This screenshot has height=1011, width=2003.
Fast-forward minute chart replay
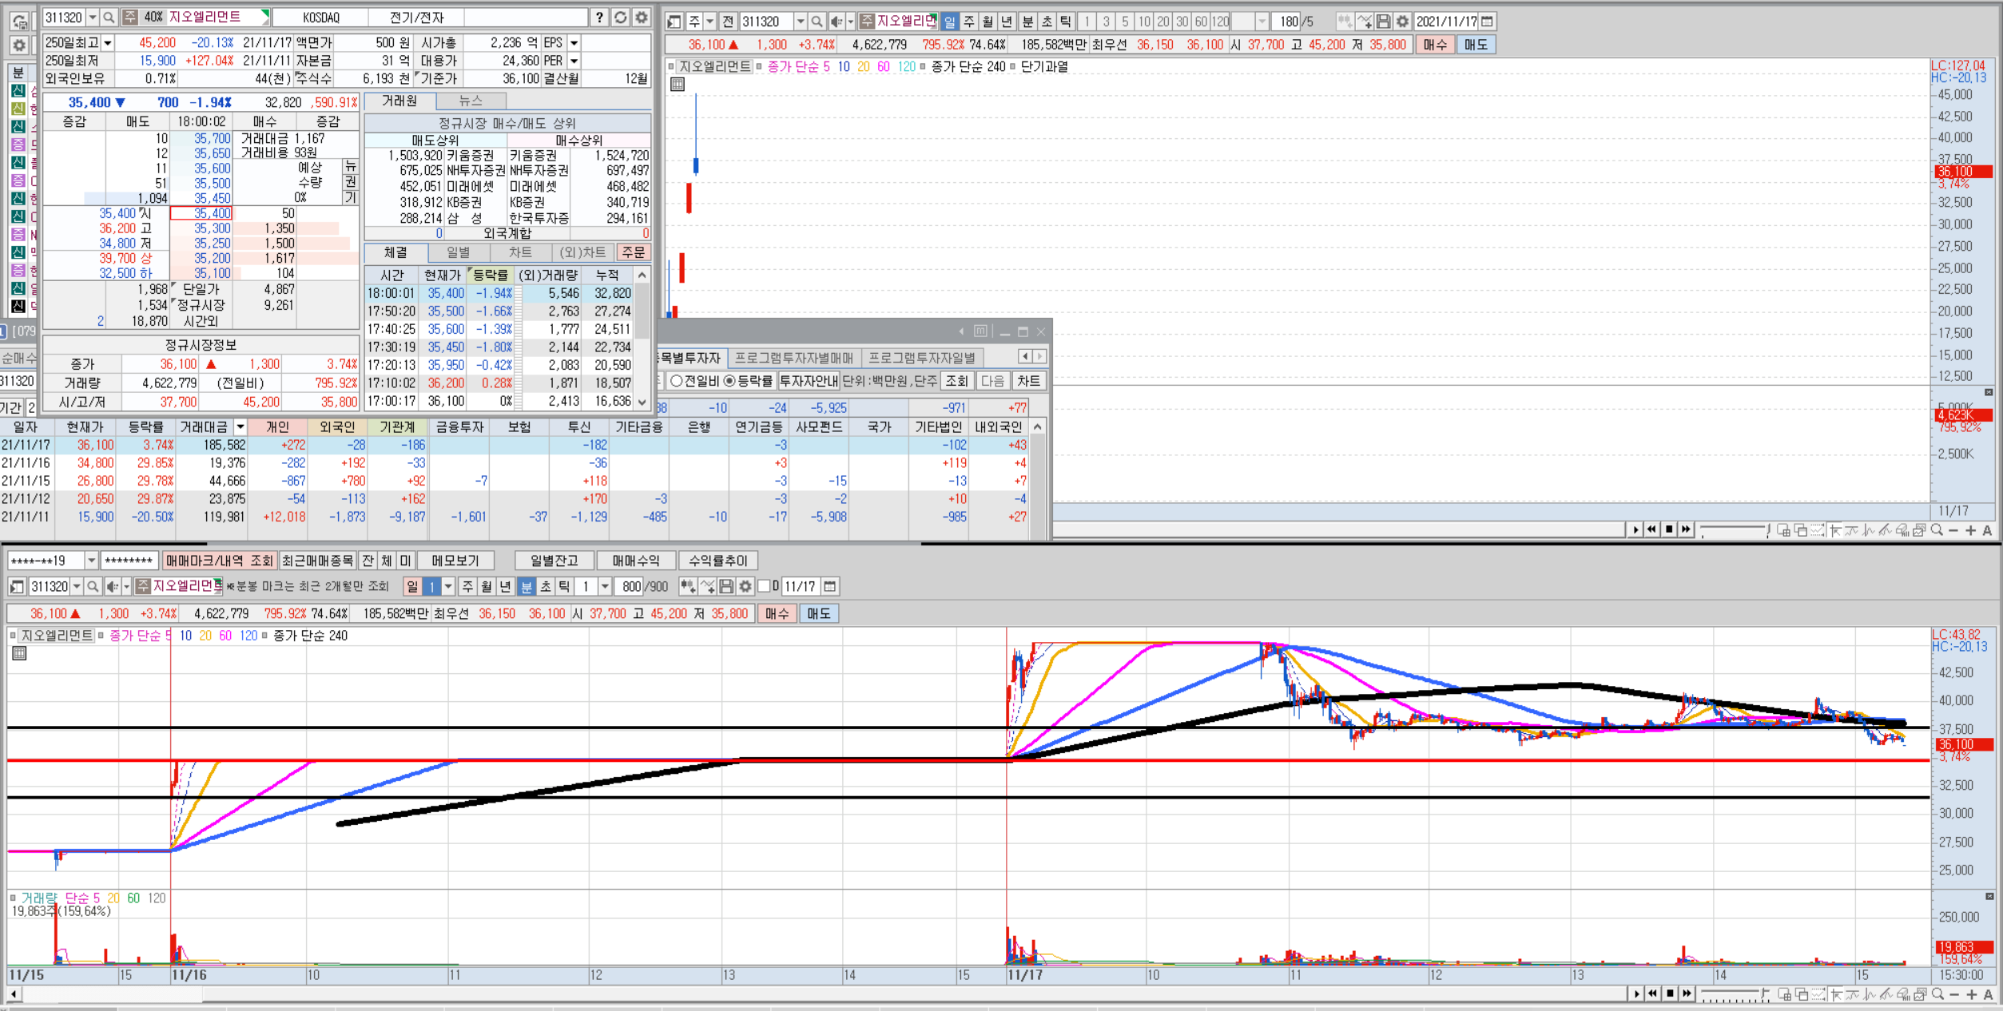[x=1687, y=993]
